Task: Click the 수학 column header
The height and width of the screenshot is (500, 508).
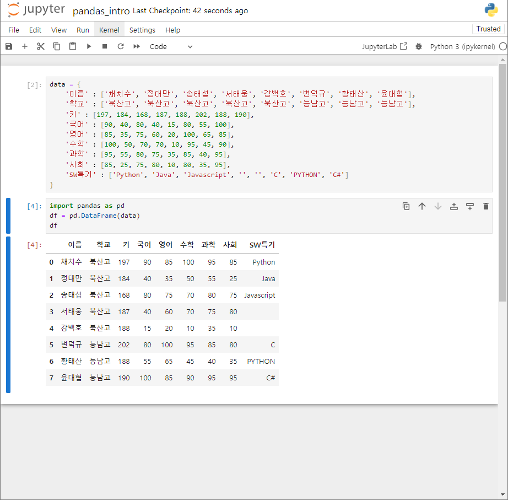Action: click(x=187, y=245)
